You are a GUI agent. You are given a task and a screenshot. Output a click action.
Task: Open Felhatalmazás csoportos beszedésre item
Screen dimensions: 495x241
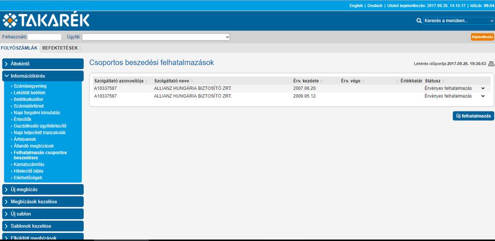41,155
